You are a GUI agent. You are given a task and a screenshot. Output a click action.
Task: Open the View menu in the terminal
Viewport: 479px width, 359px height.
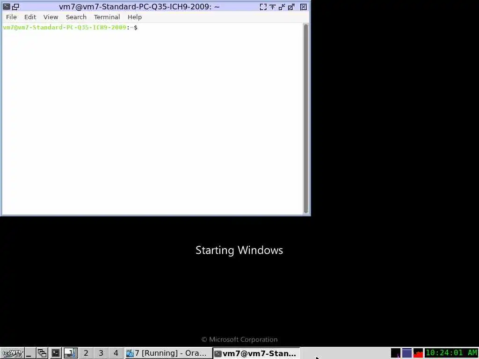pyautogui.click(x=51, y=17)
